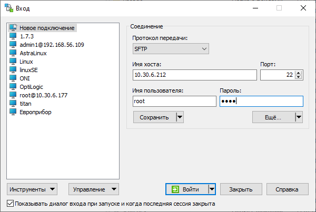Click the Ещё... advanced button
This screenshot has width=316, height=212.
(274, 117)
